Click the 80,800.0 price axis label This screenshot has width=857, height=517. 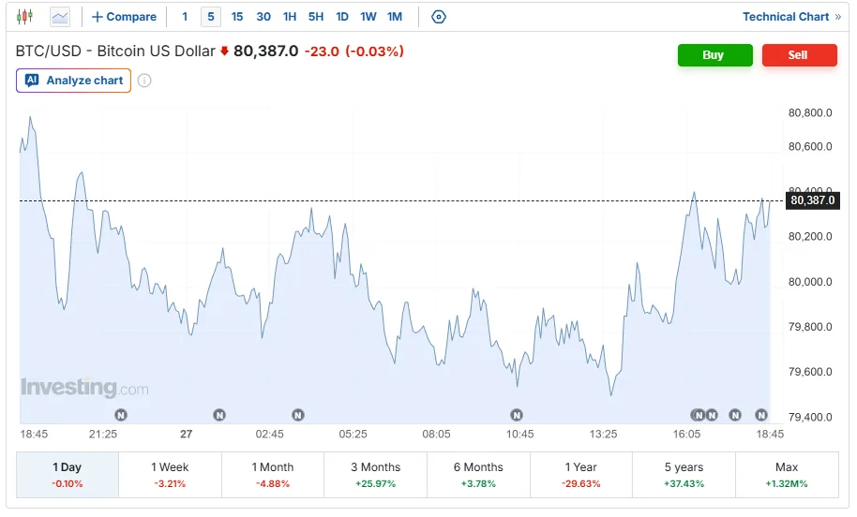click(x=810, y=113)
